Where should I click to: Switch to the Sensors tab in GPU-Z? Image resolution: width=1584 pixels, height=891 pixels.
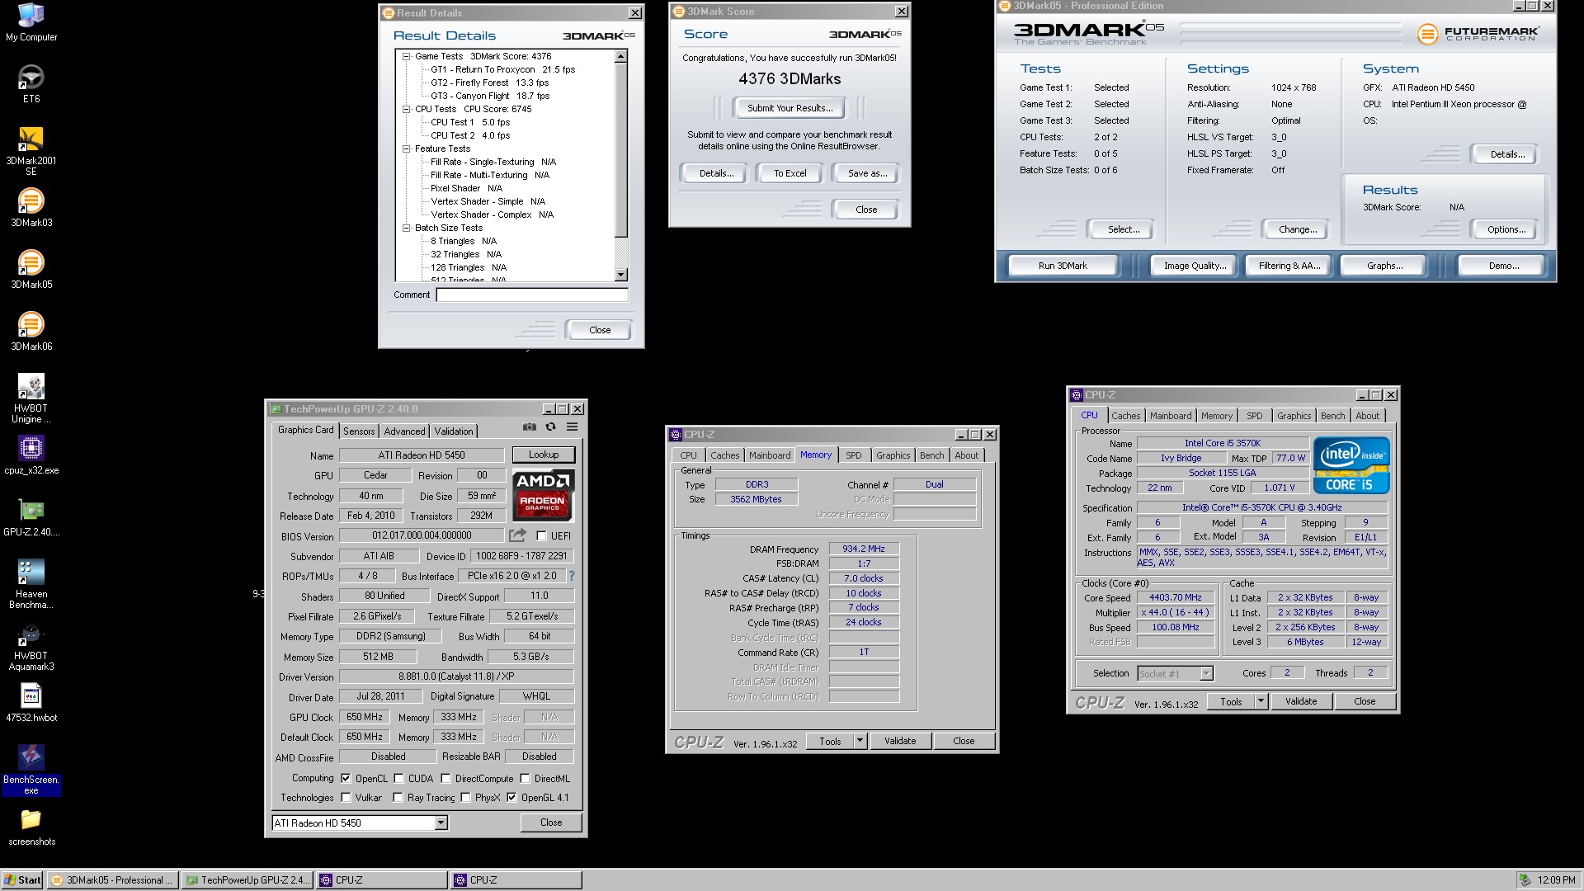coord(359,431)
